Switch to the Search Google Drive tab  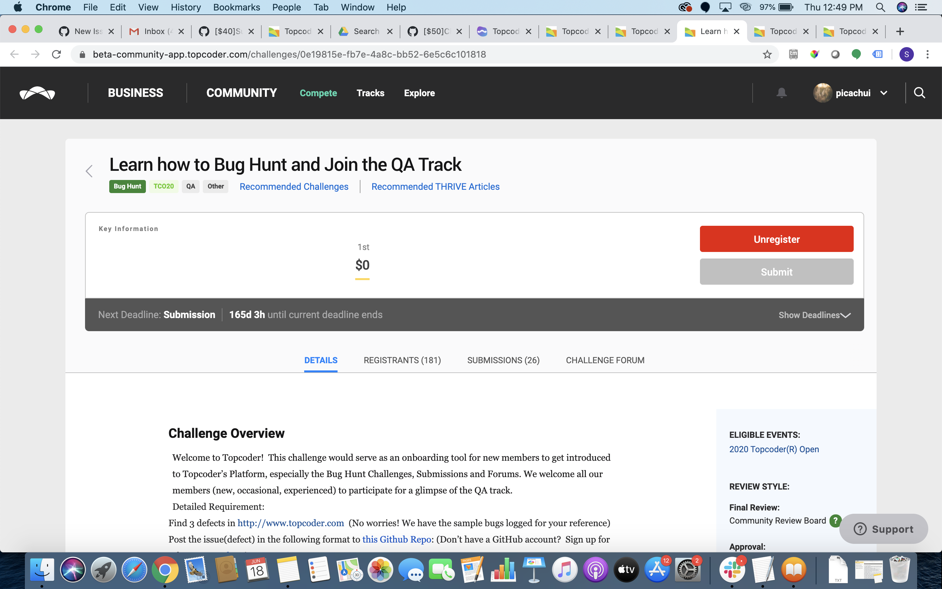(365, 31)
